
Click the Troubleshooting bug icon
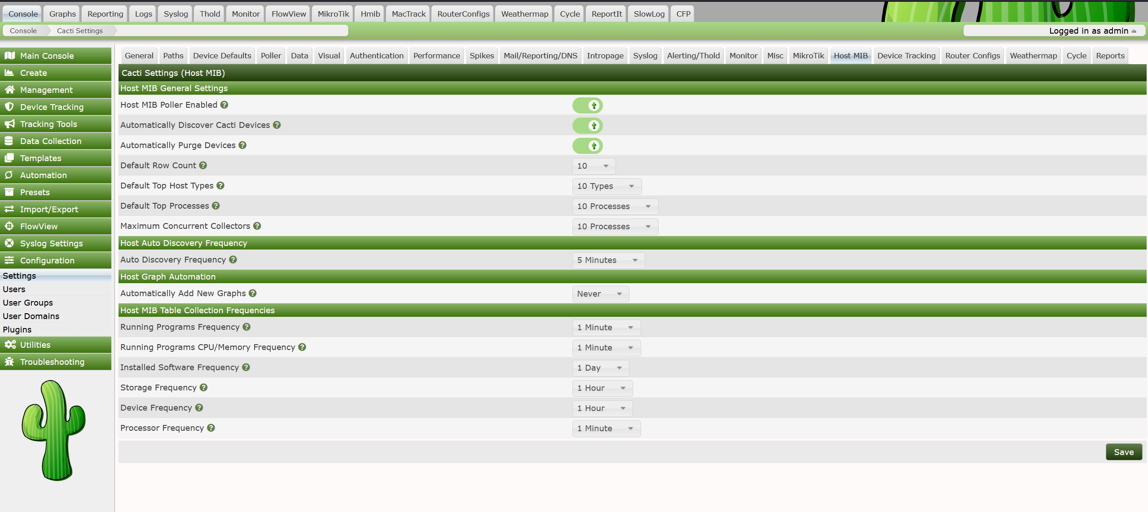(9, 362)
